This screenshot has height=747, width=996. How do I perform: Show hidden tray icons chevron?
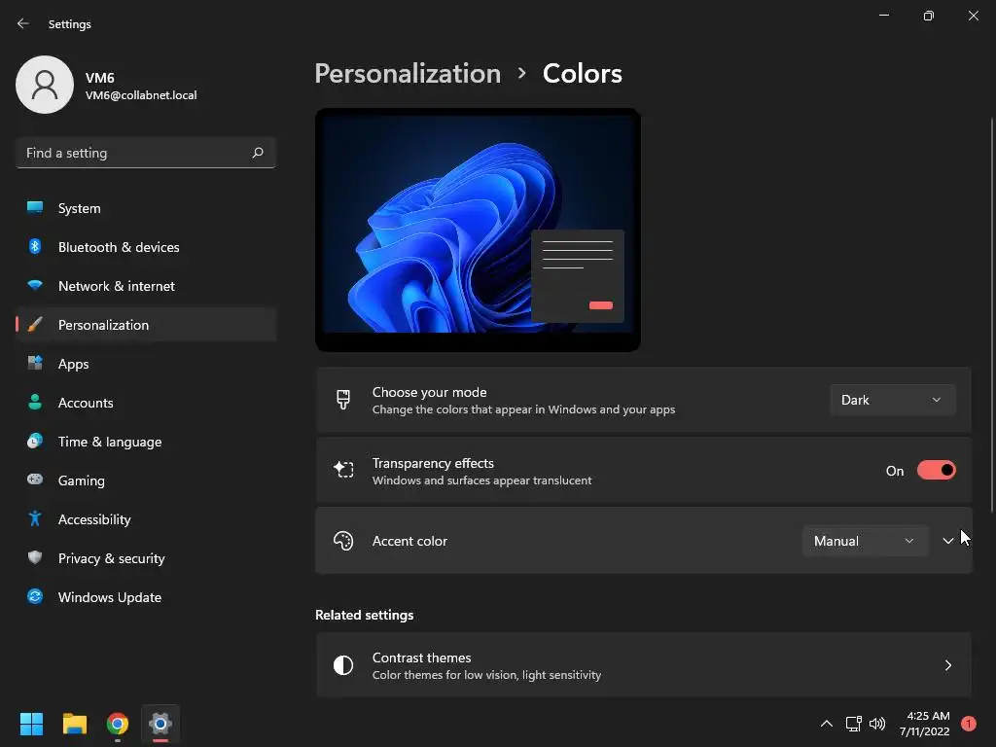click(x=827, y=724)
